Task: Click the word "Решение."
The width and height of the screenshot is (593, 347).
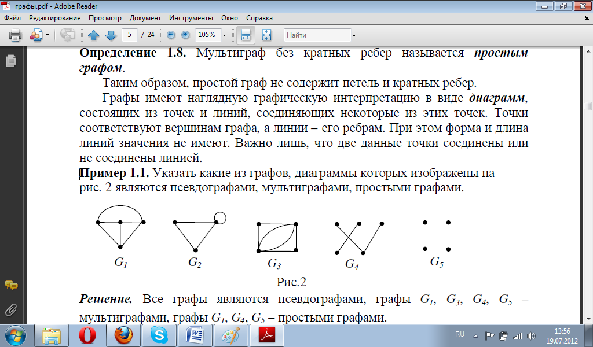Action: 106,299
